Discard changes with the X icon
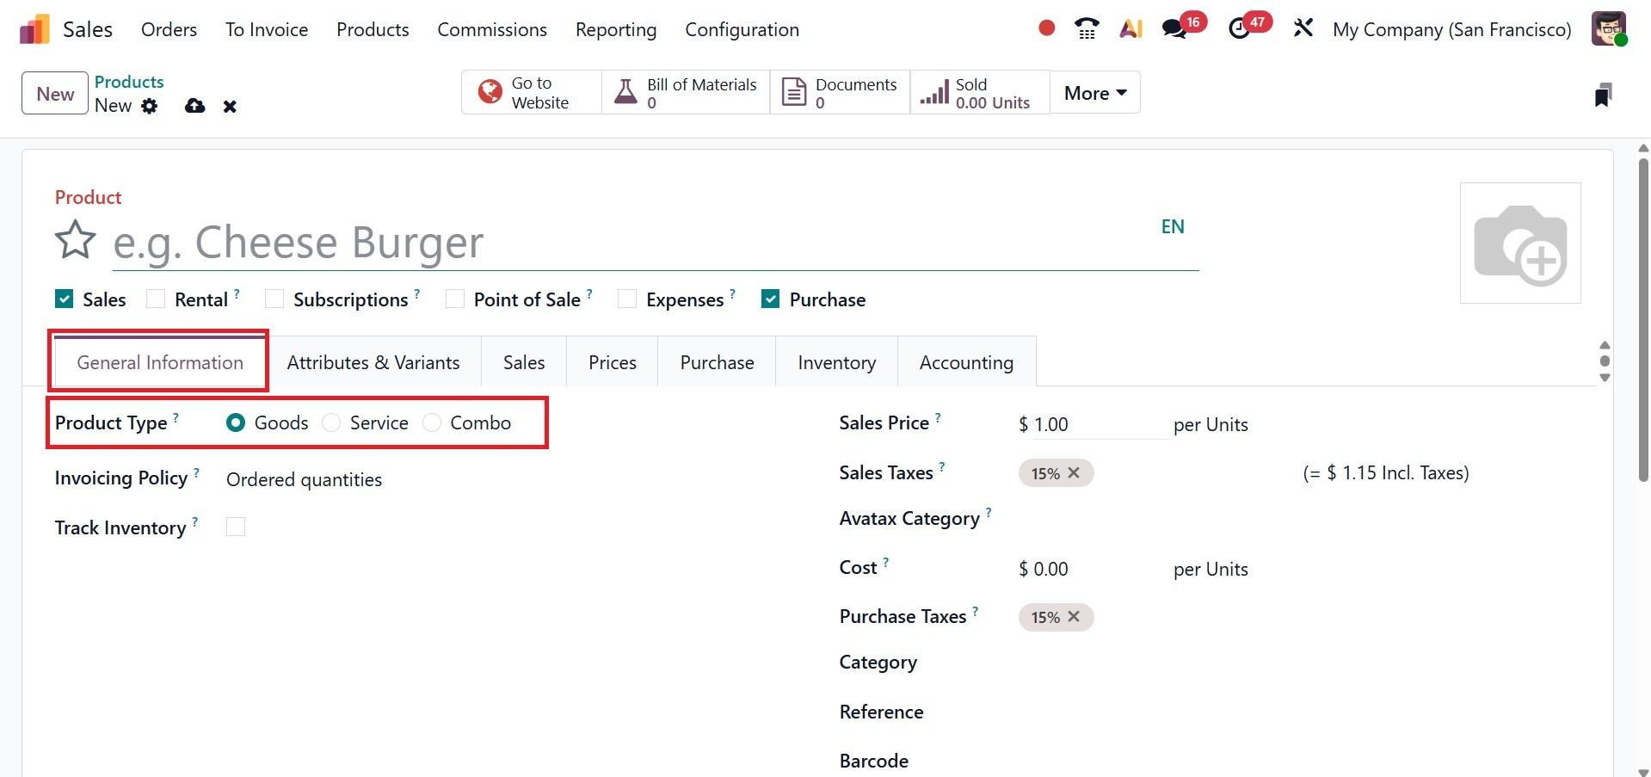1651x777 pixels. 230,107
